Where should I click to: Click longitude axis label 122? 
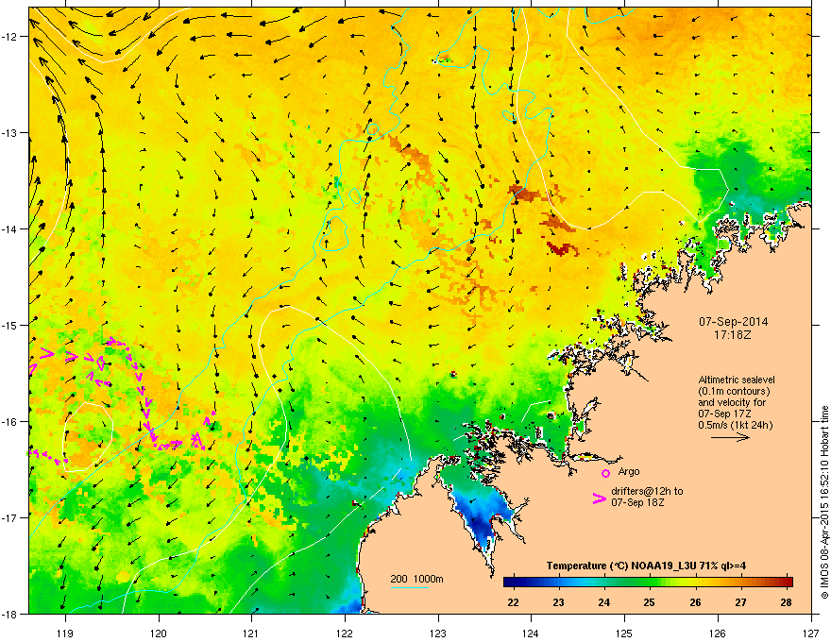(x=345, y=633)
